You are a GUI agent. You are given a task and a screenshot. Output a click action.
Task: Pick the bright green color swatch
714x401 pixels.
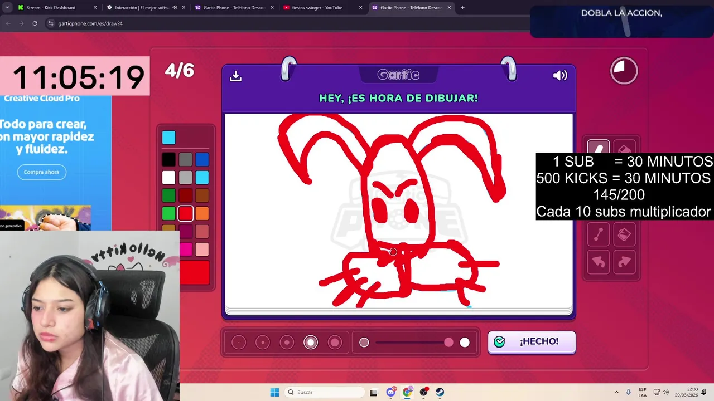coord(168,213)
